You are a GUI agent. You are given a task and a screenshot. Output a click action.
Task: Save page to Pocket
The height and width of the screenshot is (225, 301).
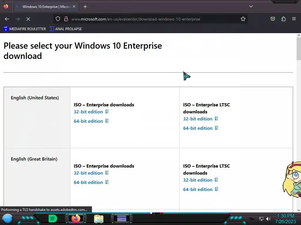point(273,19)
